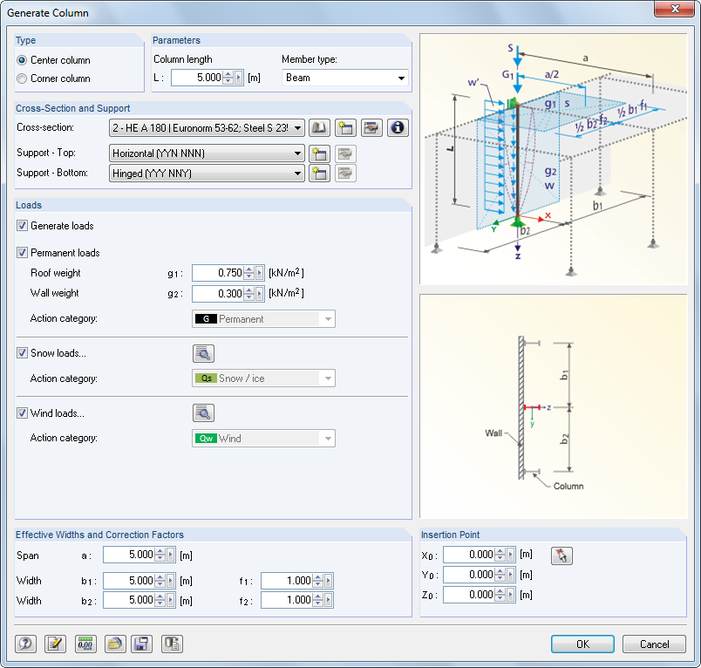Confirm with the OK button
Viewport: 701px width, 668px height.
pos(582,644)
